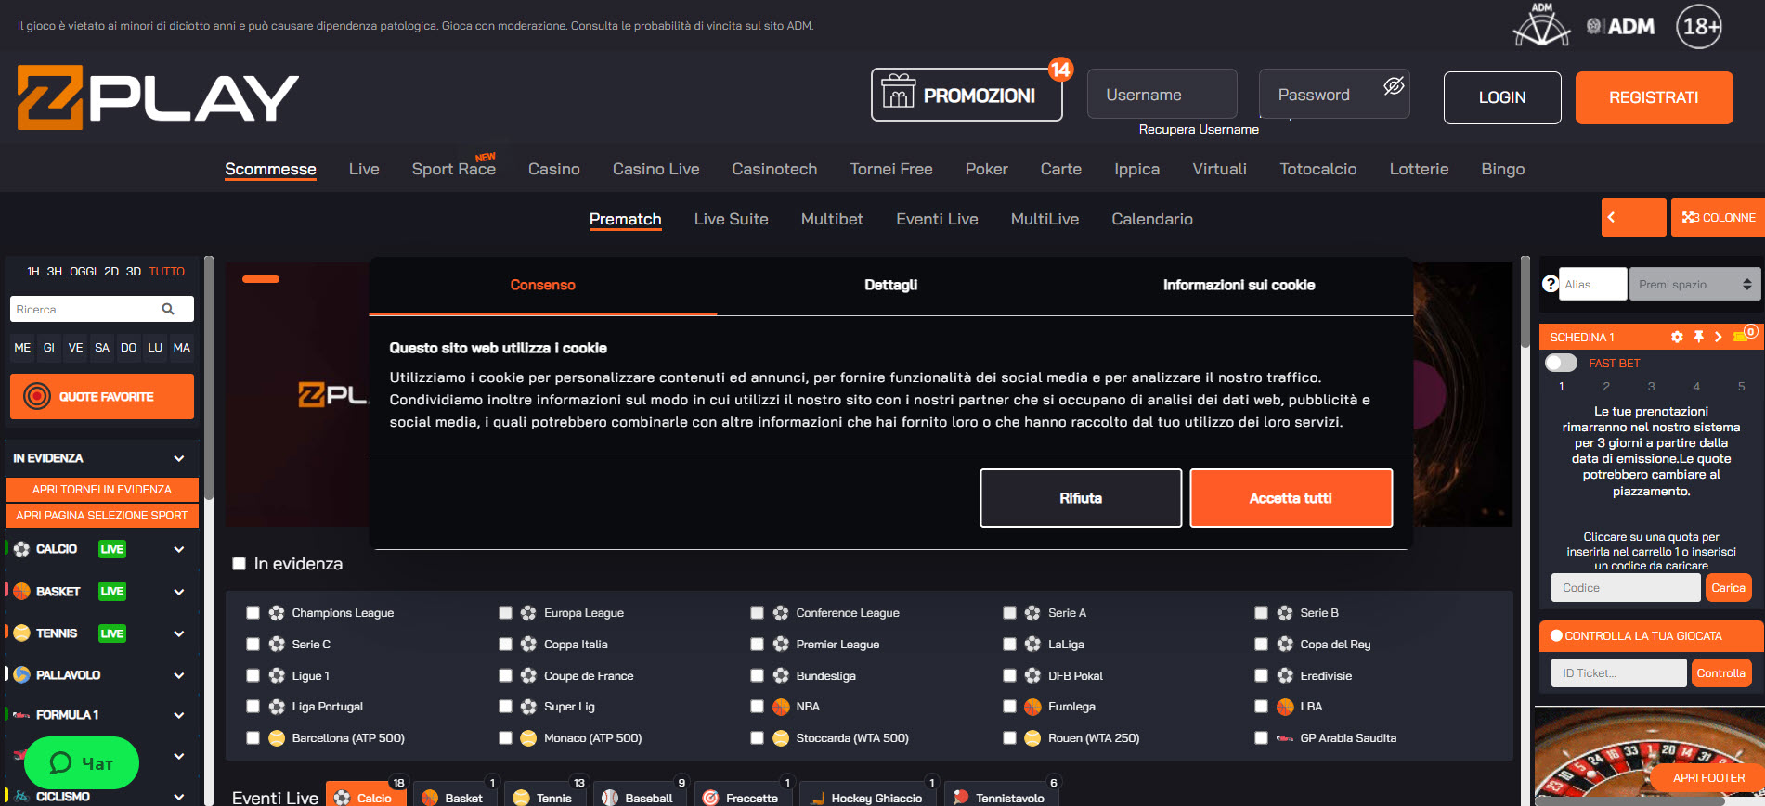Click the ZPLAY logo in the header
This screenshot has height=806, width=1765.
point(158,97)
